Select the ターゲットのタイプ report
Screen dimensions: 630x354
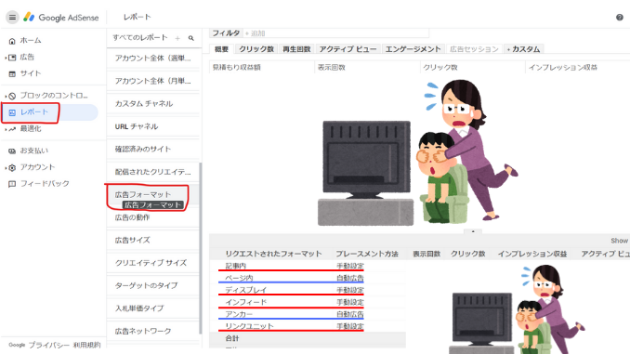[153, 285]
